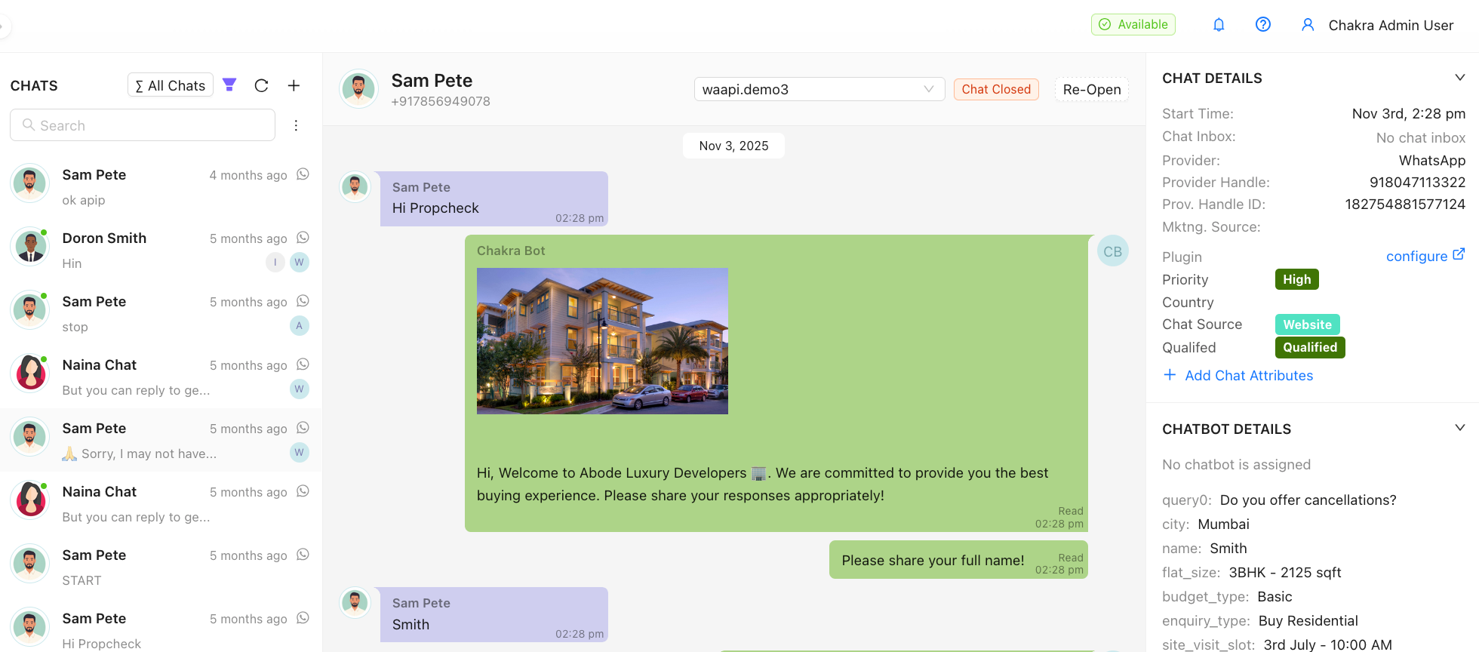
Task: Click WhatsApp icon on Sam Pete 'Hi Propcheck' chat
Action: 303,618
